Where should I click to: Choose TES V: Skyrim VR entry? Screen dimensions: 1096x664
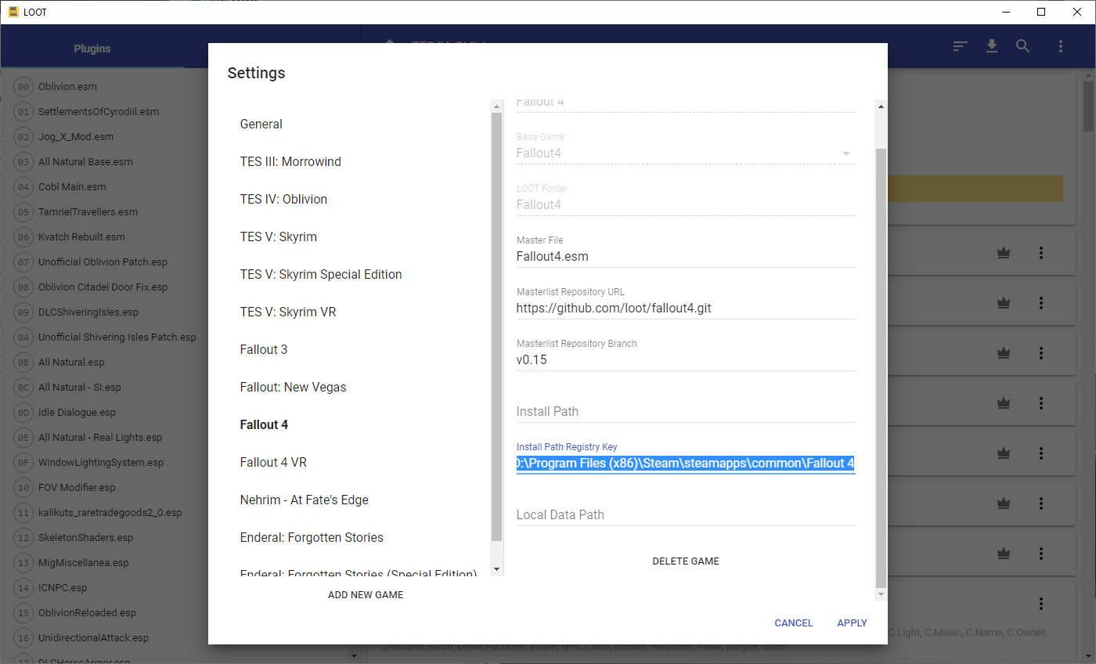[288, 312]
